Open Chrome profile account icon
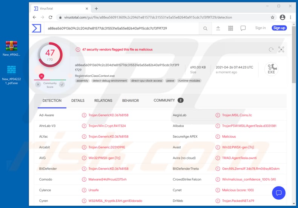298x208 pixels. point(283,17)
